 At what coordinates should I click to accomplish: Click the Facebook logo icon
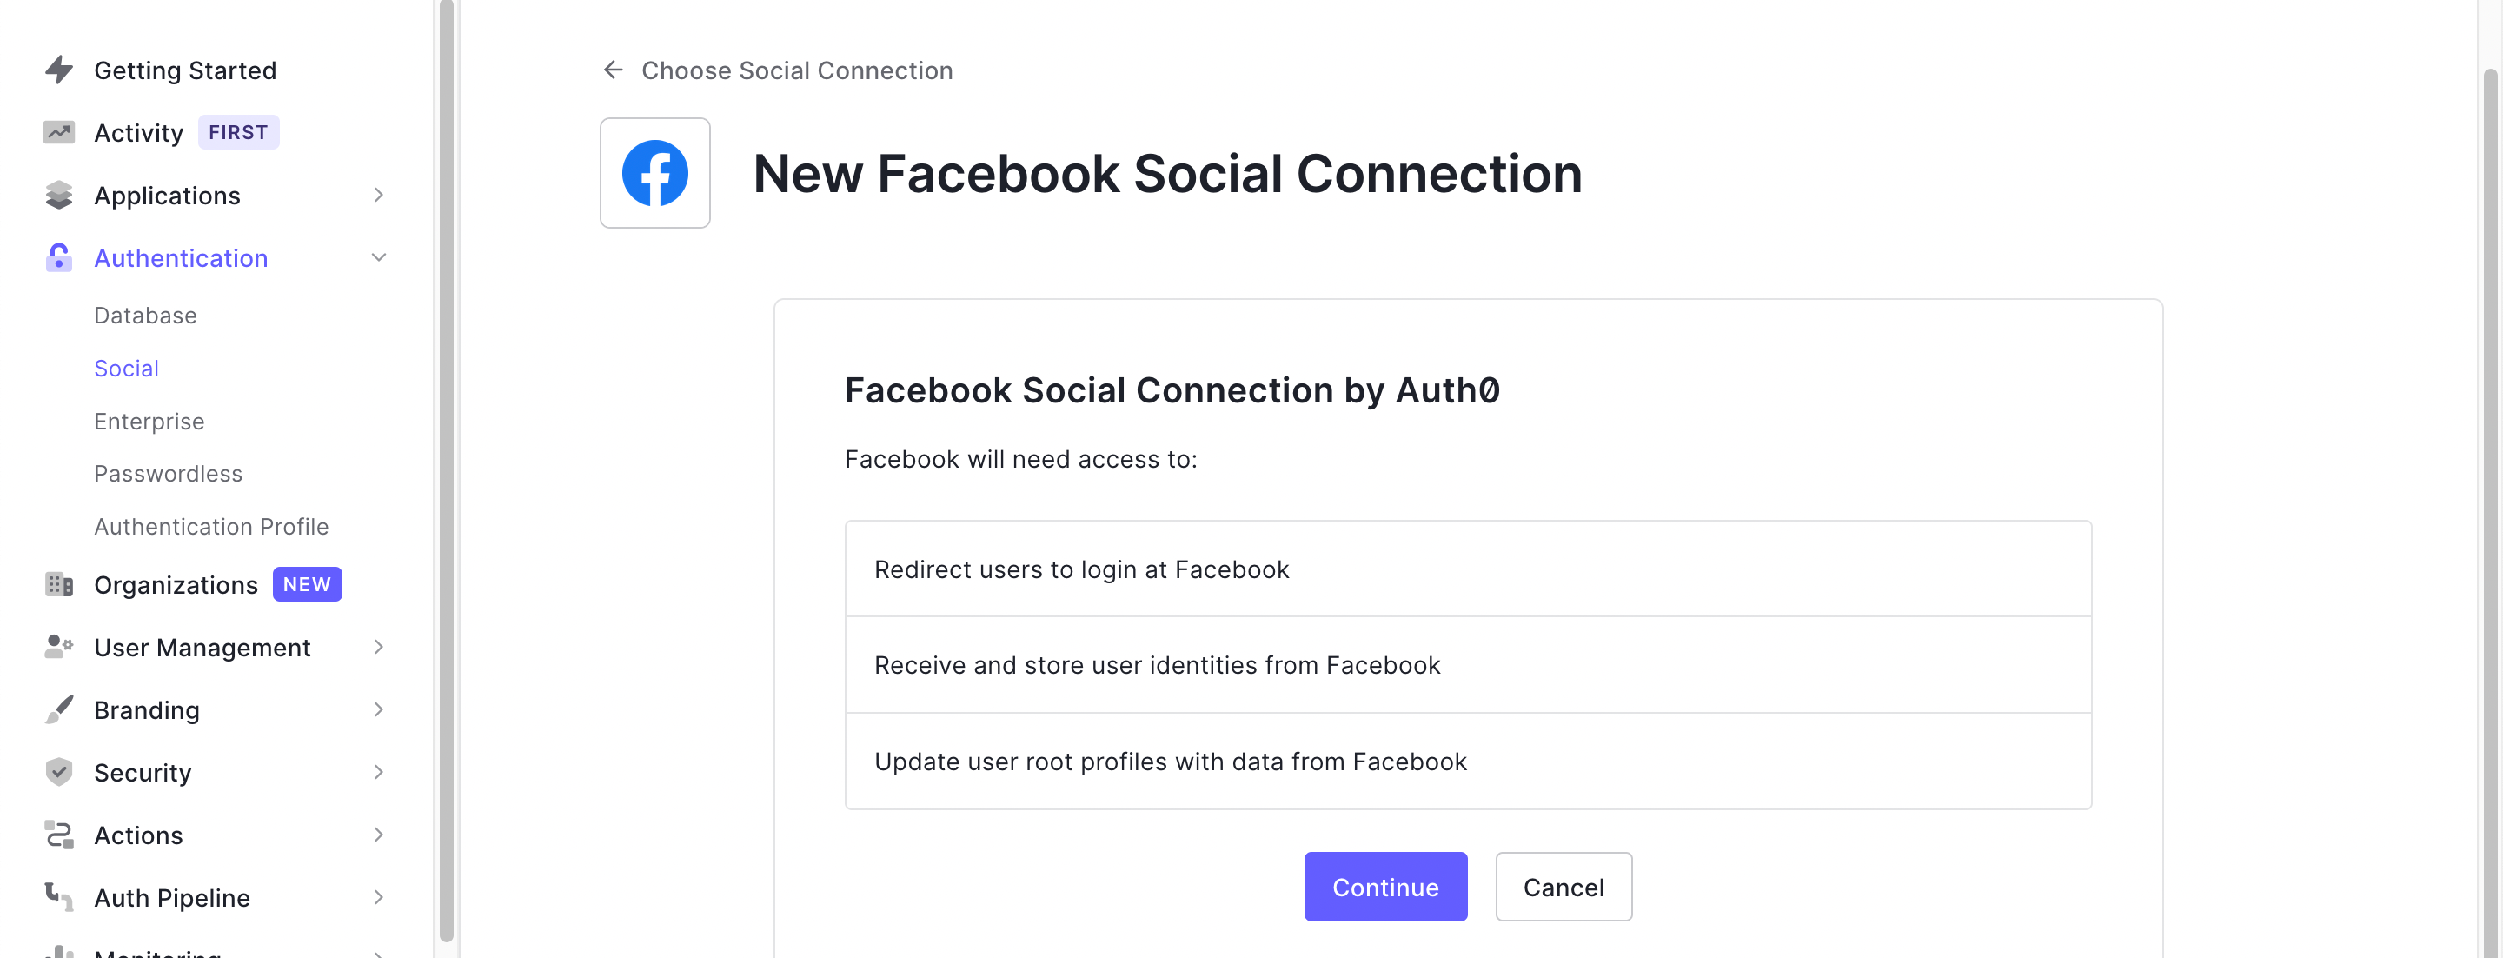pyautogui.click(x=655, y=173)
